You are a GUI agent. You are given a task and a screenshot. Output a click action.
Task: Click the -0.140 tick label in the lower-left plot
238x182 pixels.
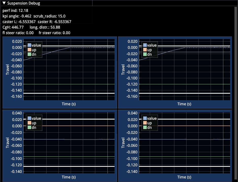(x=16, y=172)
